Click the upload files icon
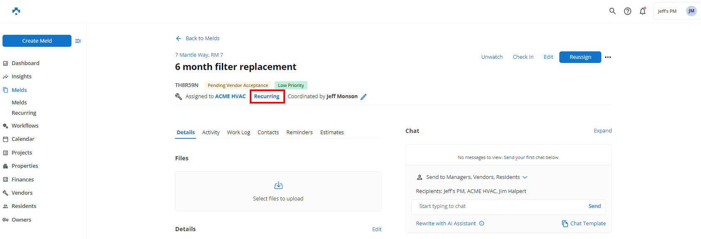Image resolution: width=701 pixels, height=239 pixels. click(x=278, y=185)
